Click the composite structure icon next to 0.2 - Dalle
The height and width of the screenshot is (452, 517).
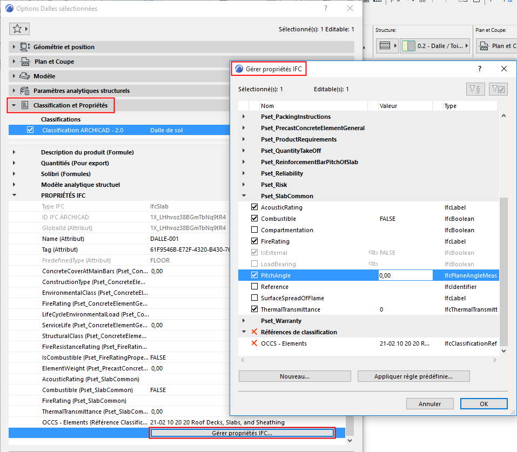click(x=408, y=46)
